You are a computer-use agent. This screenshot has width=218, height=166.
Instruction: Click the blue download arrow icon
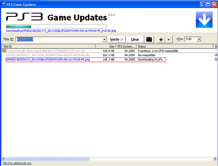click(x=204, y=20)
